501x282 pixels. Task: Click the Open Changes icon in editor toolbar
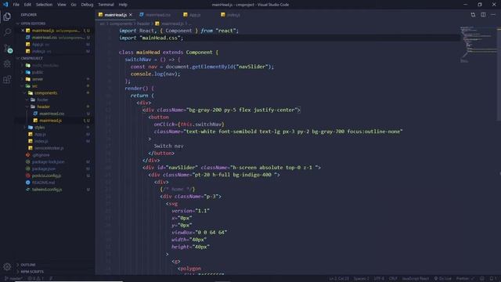[x=473, y=15]
